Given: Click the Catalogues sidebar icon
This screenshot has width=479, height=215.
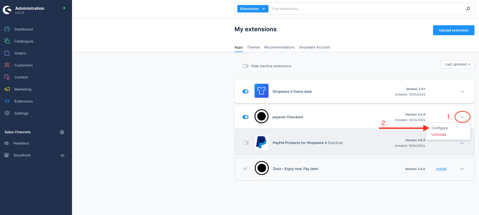Looking at the screenshot, I should tap(7, 41).
